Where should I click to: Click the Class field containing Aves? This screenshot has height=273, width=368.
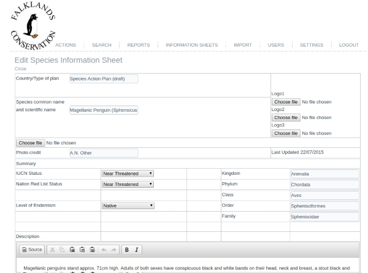(x=325, y=195)
